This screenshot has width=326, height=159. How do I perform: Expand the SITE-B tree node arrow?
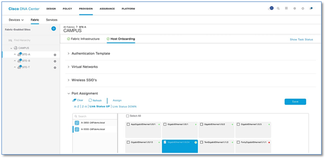click(15, 61)
